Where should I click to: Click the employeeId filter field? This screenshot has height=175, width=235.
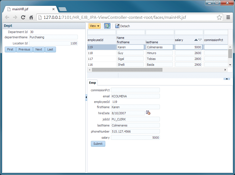point(102,32)
